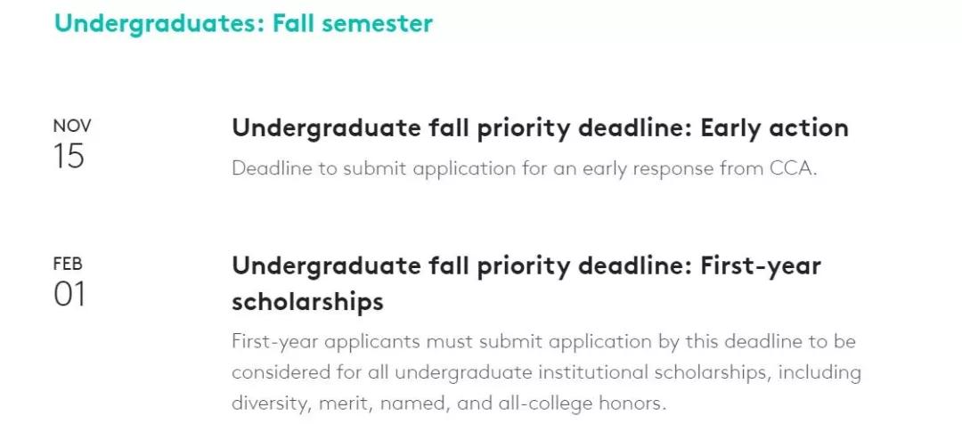Select the Early action deadline title
The width and height of the screenshot is (962, 424).
[540, 128]
